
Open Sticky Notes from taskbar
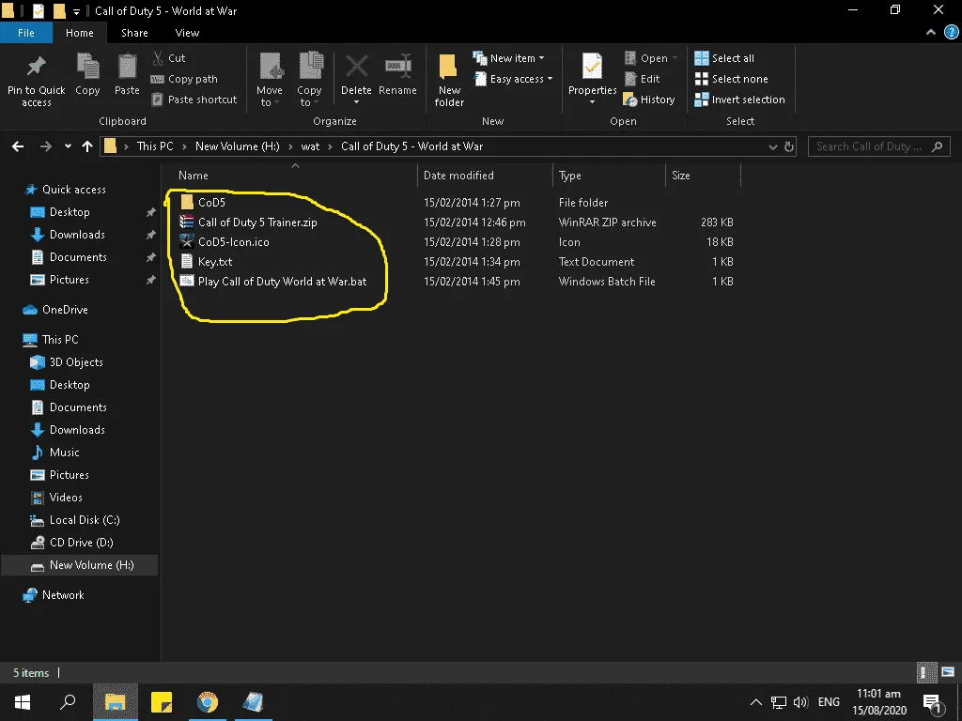[x=162, y=702]
